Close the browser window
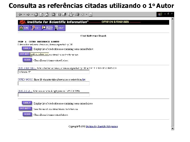This screenshot has height=142, width=190. (172, 14)
